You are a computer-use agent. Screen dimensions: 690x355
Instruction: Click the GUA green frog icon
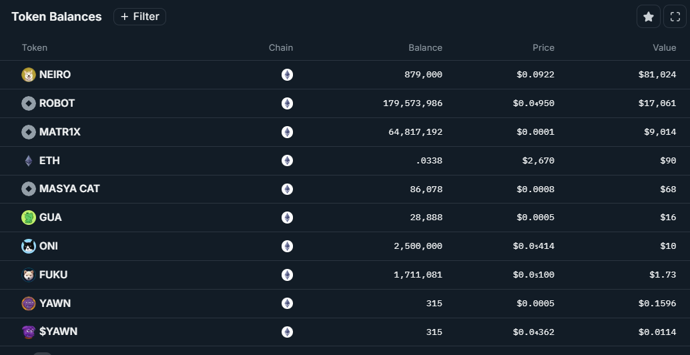[x=28, y=218]
